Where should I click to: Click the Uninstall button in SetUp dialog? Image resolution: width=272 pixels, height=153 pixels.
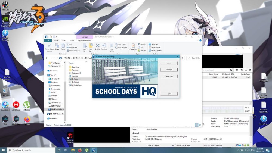169,70
